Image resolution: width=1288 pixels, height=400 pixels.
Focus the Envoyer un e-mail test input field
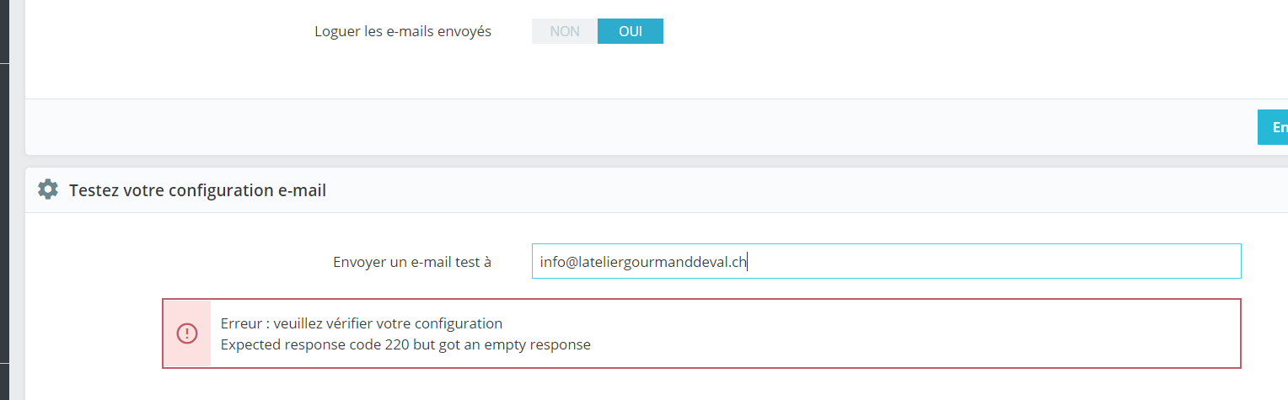[x=887, y=261]
